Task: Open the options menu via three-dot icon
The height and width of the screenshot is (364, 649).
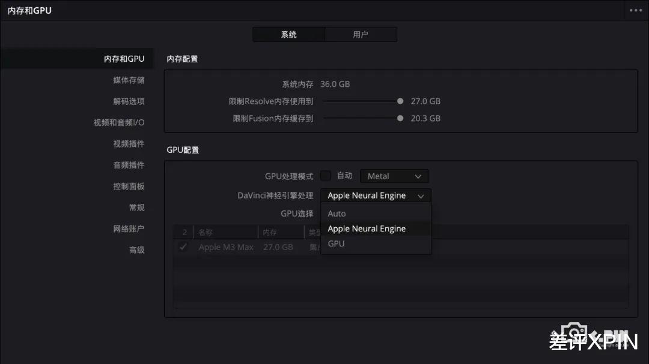Action: pyautogui.click(x=635, y=10)
